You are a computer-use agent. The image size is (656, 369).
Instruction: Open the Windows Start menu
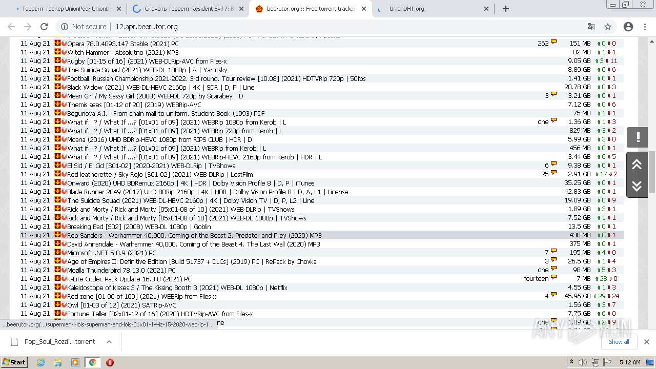(x=14, y=362)
